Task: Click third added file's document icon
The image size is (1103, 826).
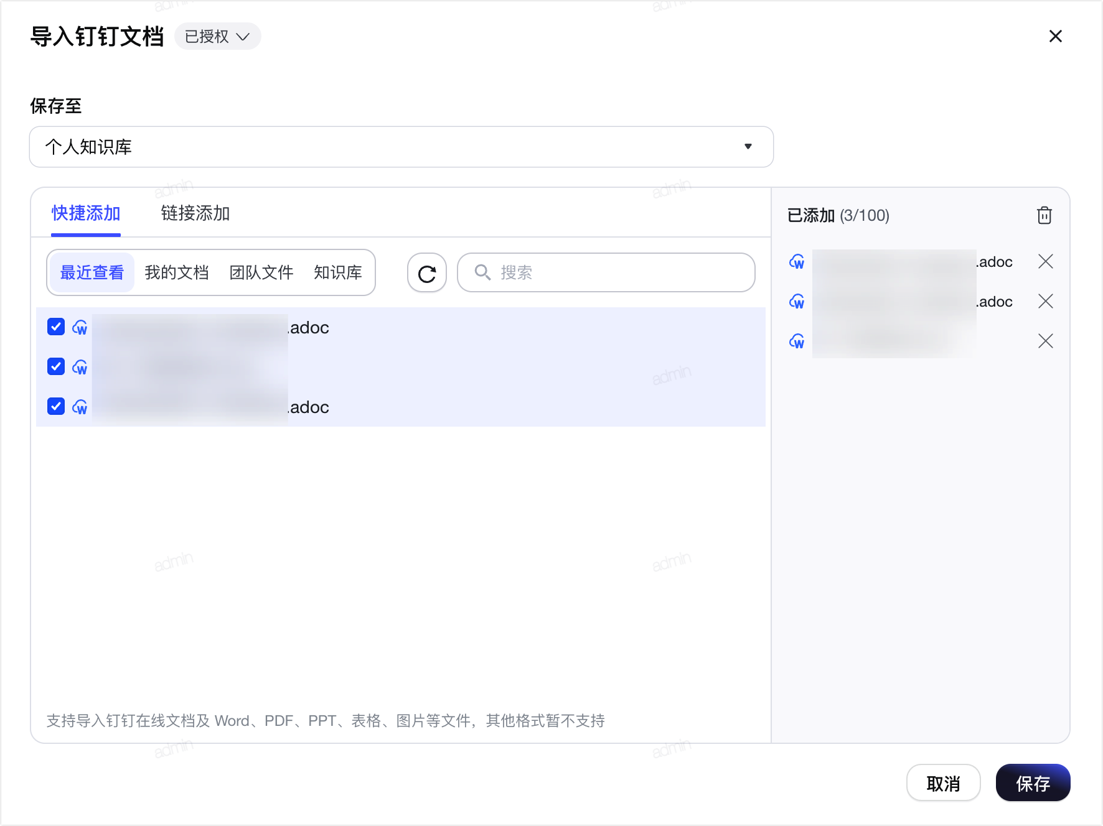Action: pos(797,341)
